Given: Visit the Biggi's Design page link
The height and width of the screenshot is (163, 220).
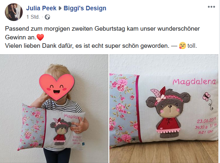Looking at the screenshot, I should tap(85, 8).
